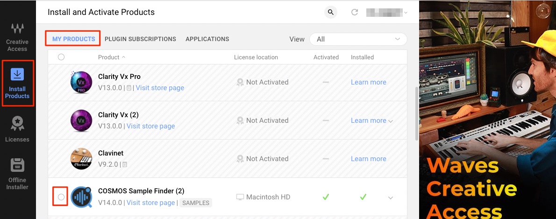Screen dimensions: 556x219
Task: Open the Creative Access sidebar section
Action: coord(17,37)
